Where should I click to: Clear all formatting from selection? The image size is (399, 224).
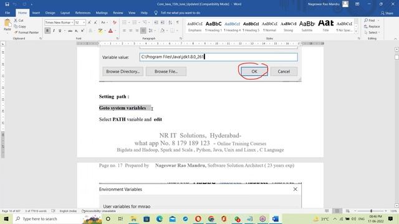coord(115,22)
